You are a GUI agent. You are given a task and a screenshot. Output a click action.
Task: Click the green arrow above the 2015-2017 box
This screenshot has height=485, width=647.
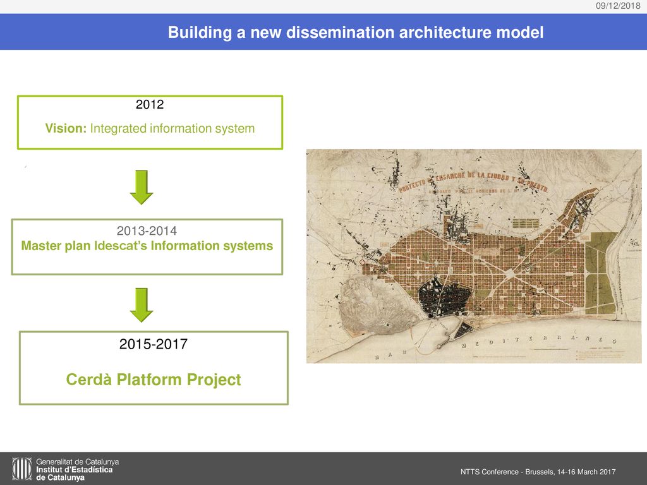142,305
